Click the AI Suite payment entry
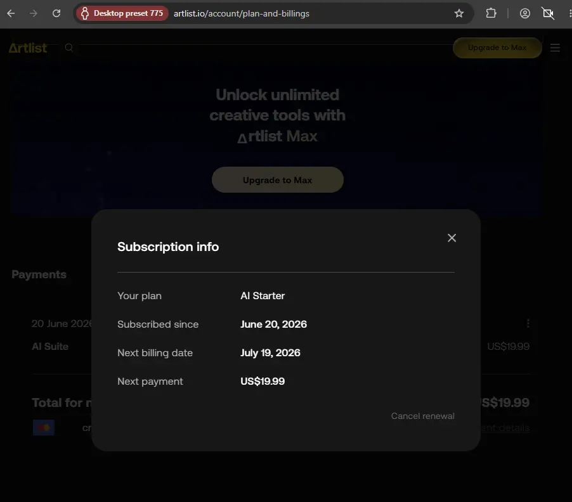 tap(50, 346)
